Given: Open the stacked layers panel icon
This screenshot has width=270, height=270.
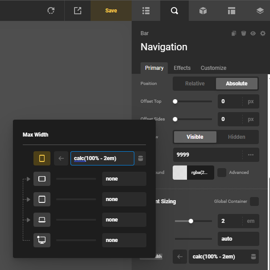Looking at the screenshot, I should coord(260,11).
